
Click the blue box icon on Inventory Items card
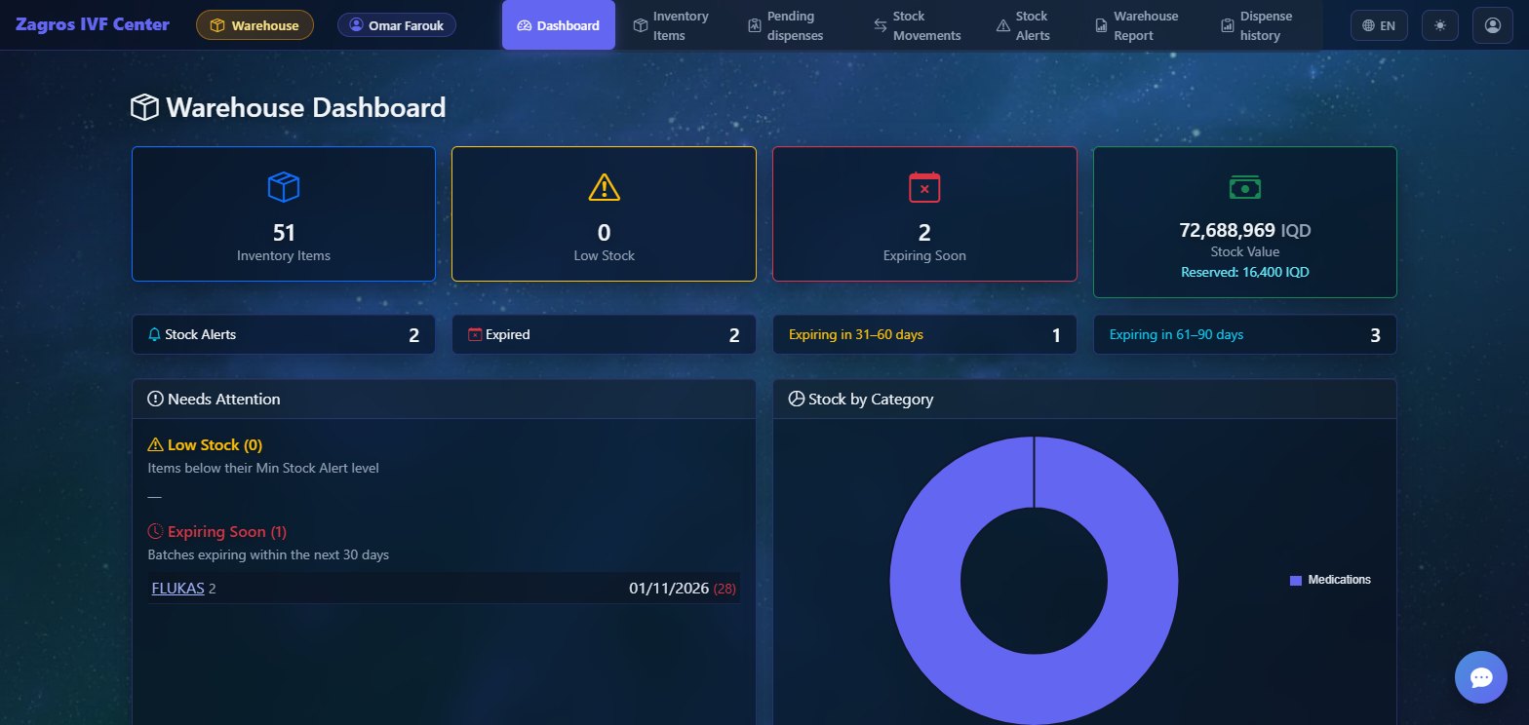tap(283, 187)
